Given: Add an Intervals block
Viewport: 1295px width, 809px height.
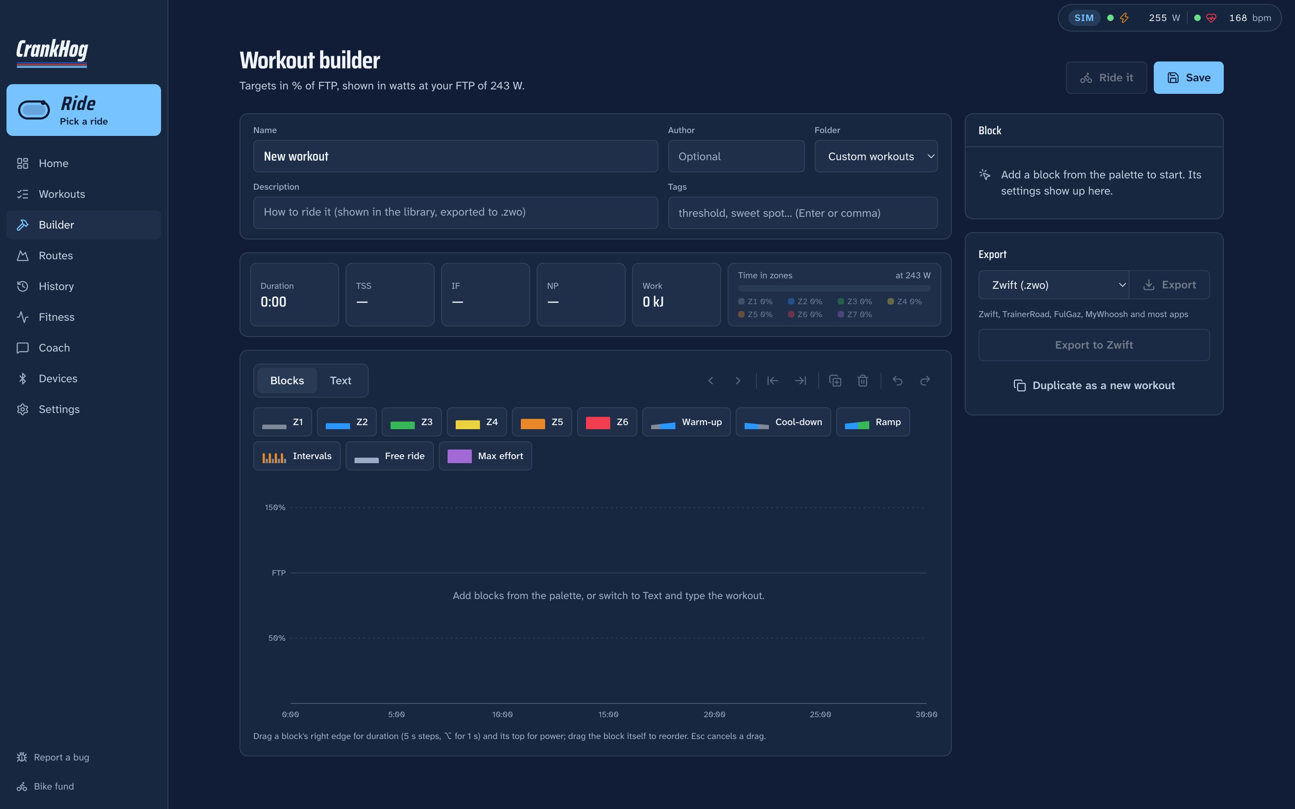Looking at the screenshot, I should (297, 456).
